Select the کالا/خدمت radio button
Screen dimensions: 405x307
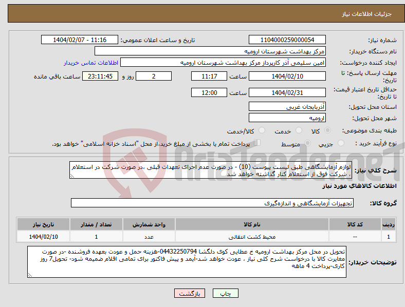[x=262, y=130]
